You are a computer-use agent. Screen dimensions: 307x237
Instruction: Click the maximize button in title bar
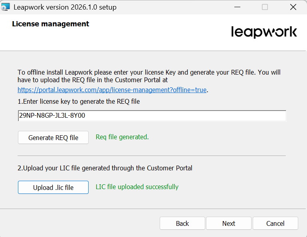(x=265, y=7)
